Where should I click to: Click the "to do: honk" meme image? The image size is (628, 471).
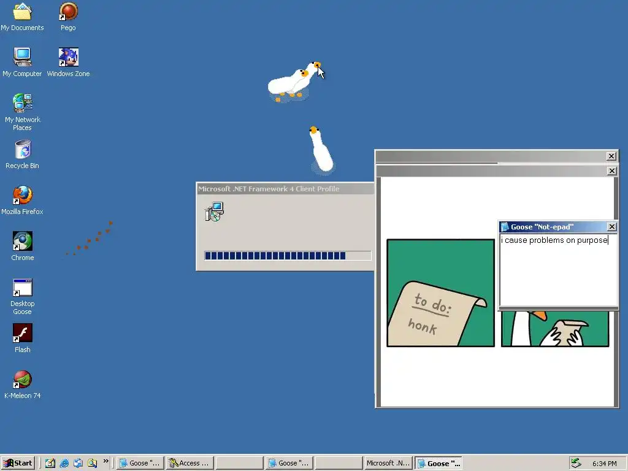(x=440, y=293)
